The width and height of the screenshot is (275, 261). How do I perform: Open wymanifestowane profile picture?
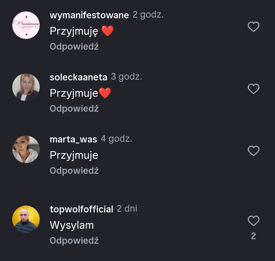[x=26, y=25]
